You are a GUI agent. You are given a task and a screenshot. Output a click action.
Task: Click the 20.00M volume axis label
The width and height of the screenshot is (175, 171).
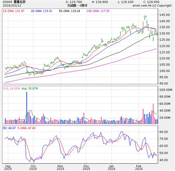[165, 118]
